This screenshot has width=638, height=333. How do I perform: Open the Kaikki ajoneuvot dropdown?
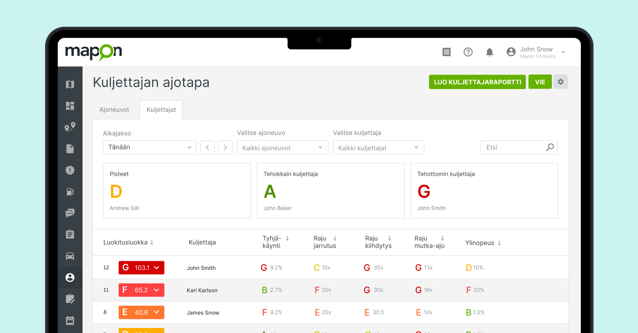point(282,148)
